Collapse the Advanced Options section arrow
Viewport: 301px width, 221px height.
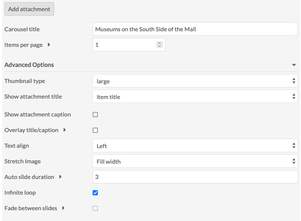tap(294, 65)
